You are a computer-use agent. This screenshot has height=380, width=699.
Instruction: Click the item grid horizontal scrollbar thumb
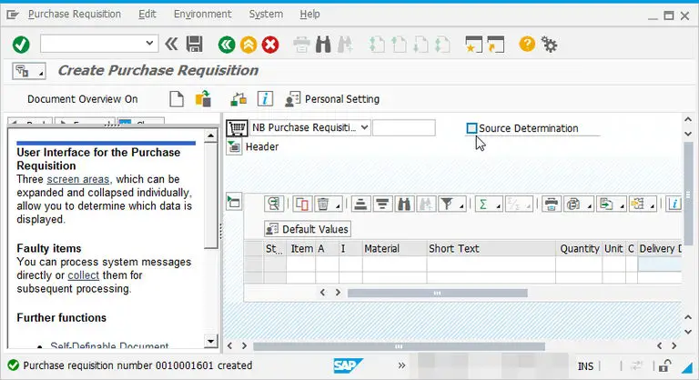click(x=437, y=293)
